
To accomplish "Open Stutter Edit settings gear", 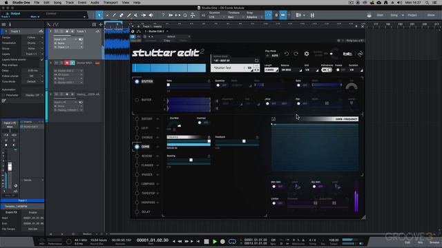I will [x=307, y=54].
